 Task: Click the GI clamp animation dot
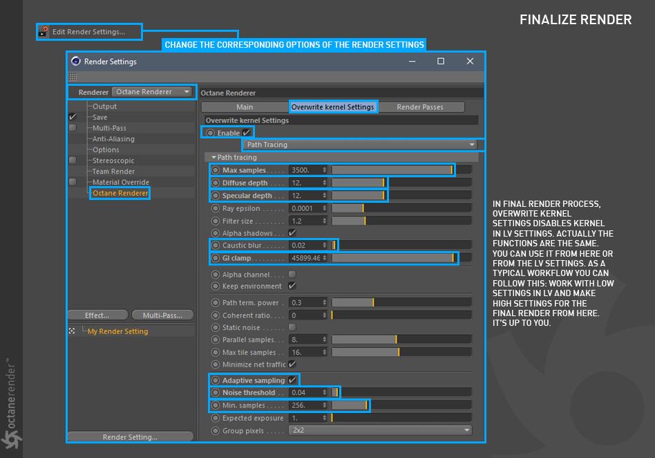click(215, 258)
